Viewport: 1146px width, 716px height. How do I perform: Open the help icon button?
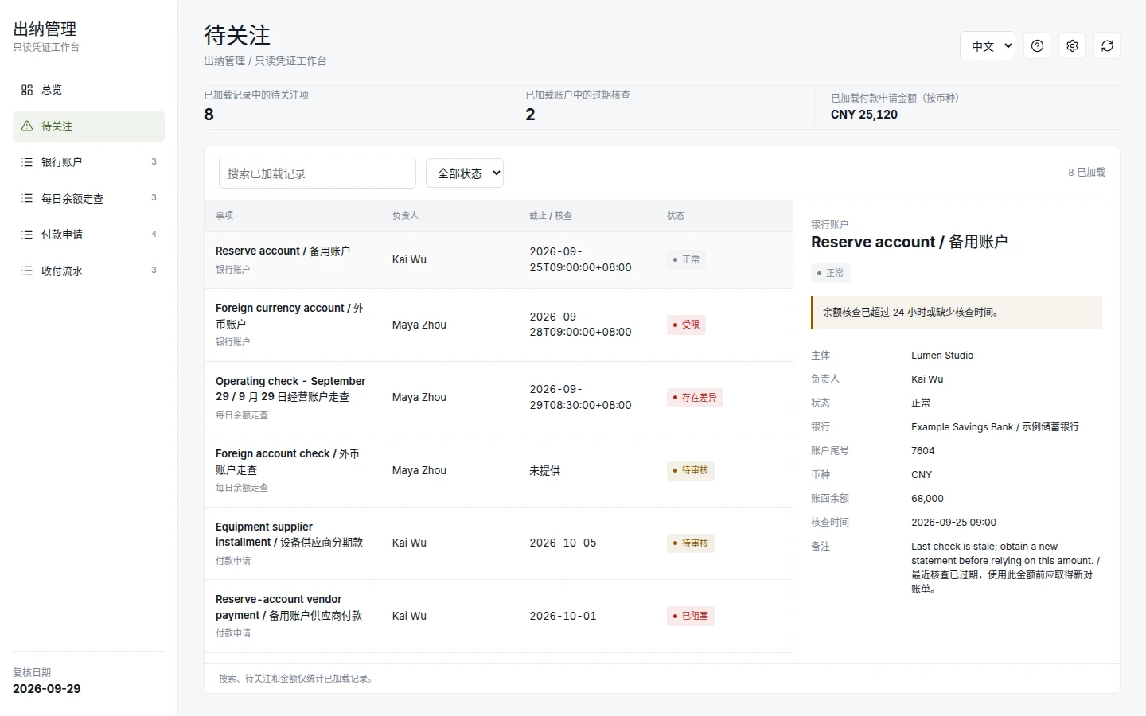[x=1037, y=45]
